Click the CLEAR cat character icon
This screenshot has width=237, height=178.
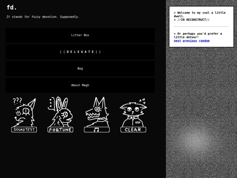133,115
